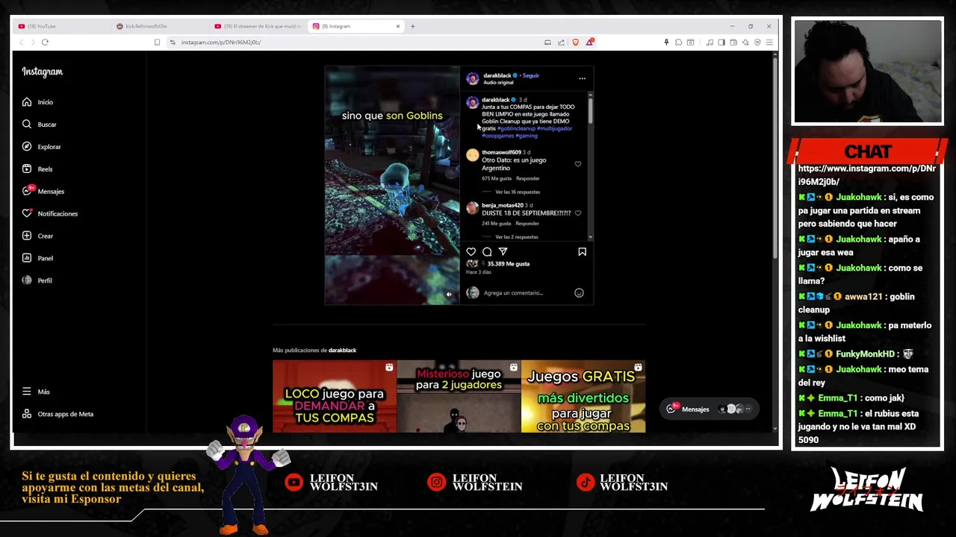Like thomaswolf609's comment
The width and height of the screenshot is (956, 537).
(577, 164)
